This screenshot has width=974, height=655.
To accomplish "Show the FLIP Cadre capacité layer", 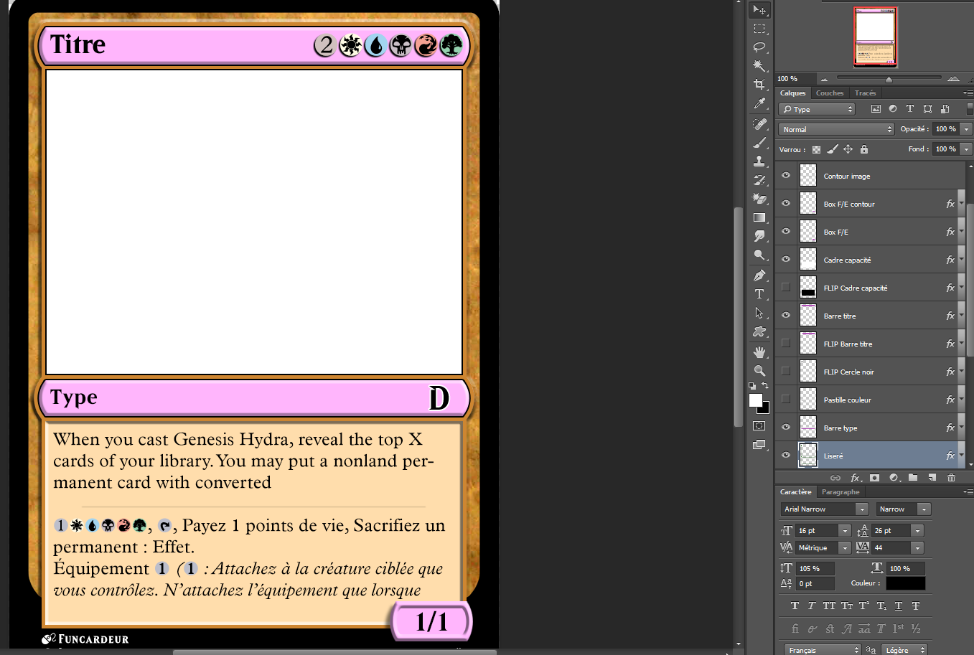I will coord(786,288).
